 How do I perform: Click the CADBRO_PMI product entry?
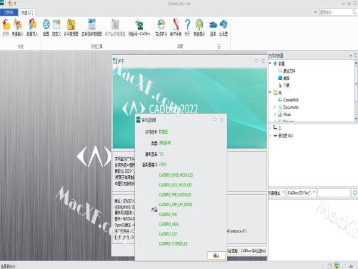click(168, 215)
